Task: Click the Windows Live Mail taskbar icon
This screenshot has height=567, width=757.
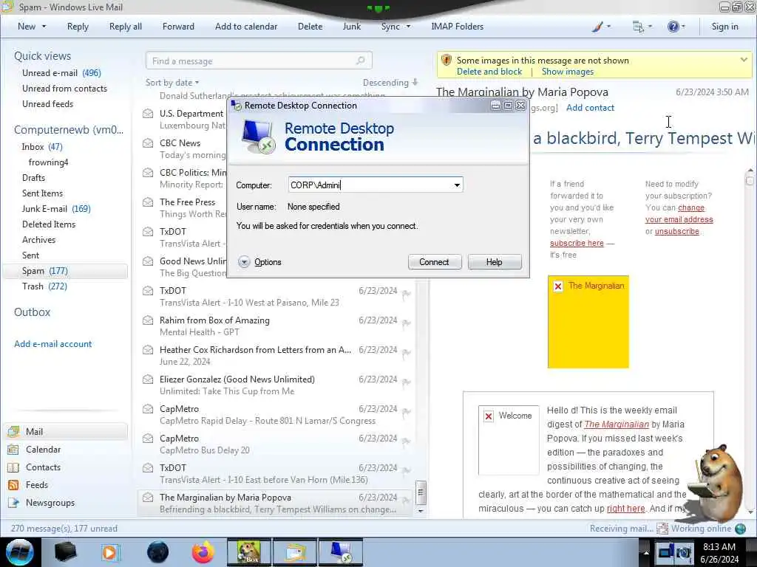Action: tap(296, 552)
